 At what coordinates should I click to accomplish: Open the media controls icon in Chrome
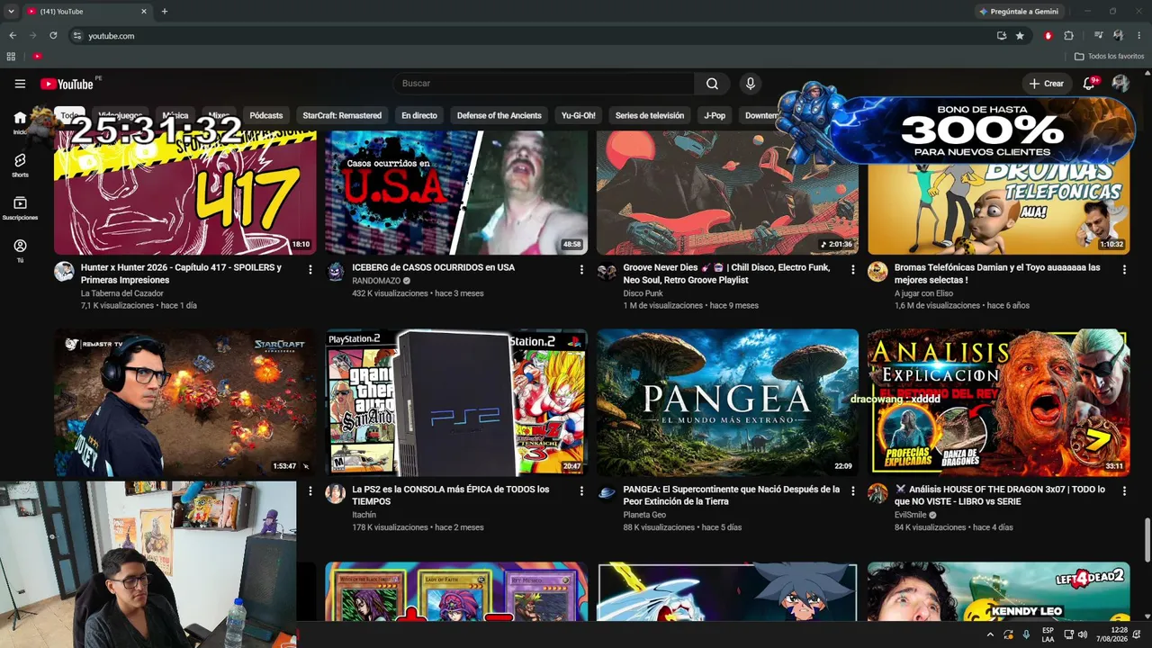pos(1099,36)
